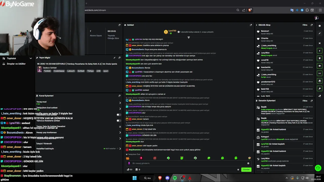This screenshot has height=182, width=324.
Task: Toggle the chat bubble icon in right sidebar
Action: pos(320,66)
